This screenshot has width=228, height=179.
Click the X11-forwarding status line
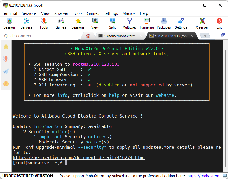coord(113,85)
